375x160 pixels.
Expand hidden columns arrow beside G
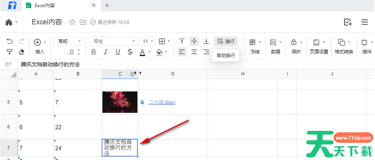pos(140,73)
